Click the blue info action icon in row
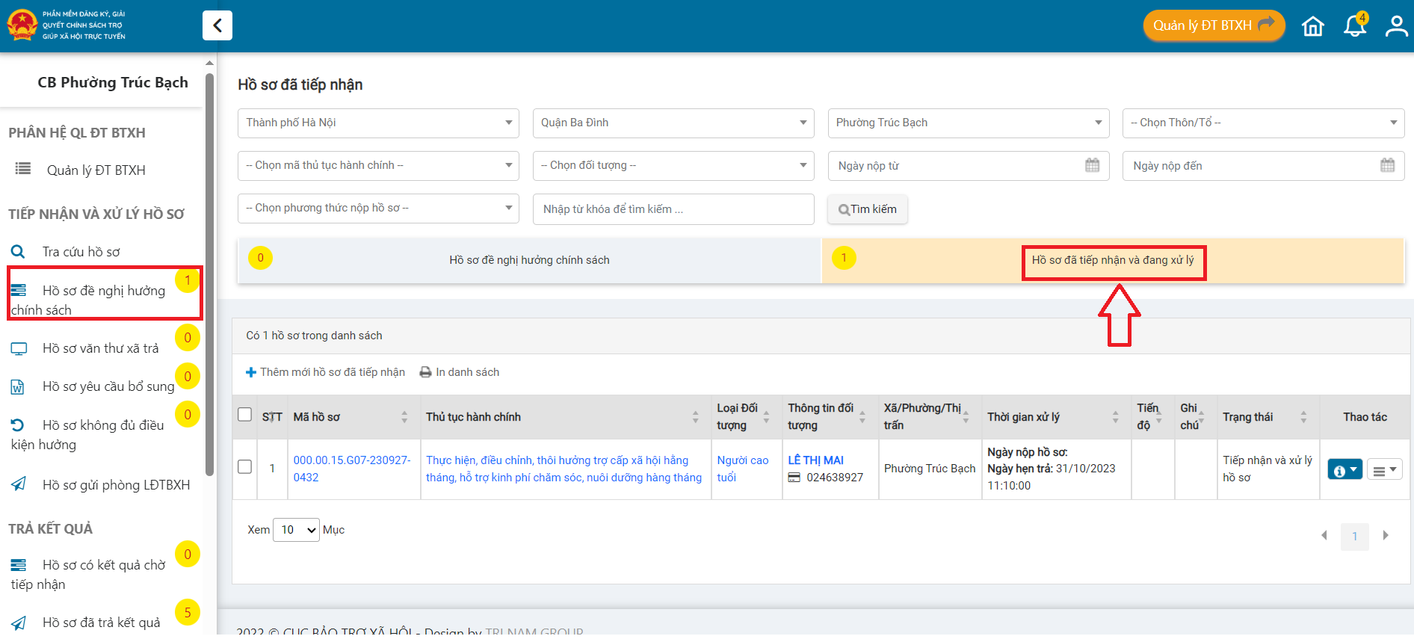This screenshot has height=639, width=1414. click(x=1344, y=470)
